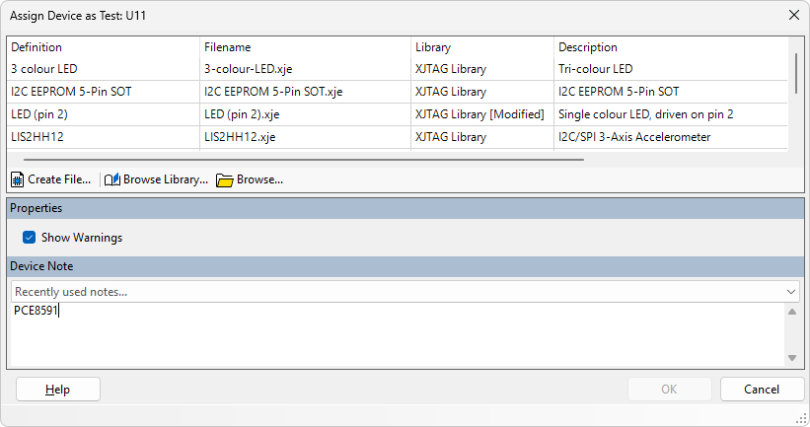This screenshot has height=427, width=810.
Task: Click the Create File document icon
Action: point(17,179)
